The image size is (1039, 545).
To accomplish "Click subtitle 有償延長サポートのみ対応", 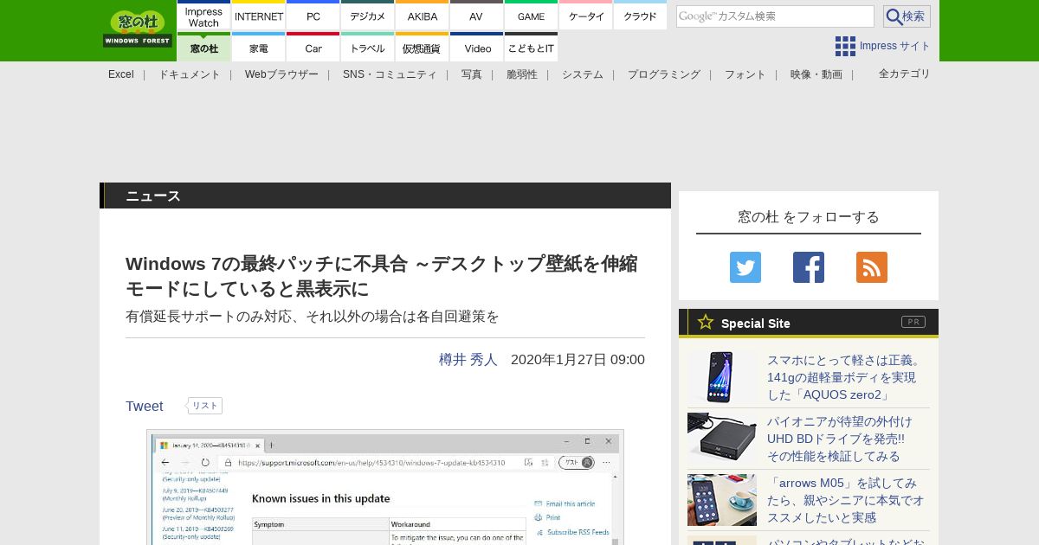I will tap(313, 317).
